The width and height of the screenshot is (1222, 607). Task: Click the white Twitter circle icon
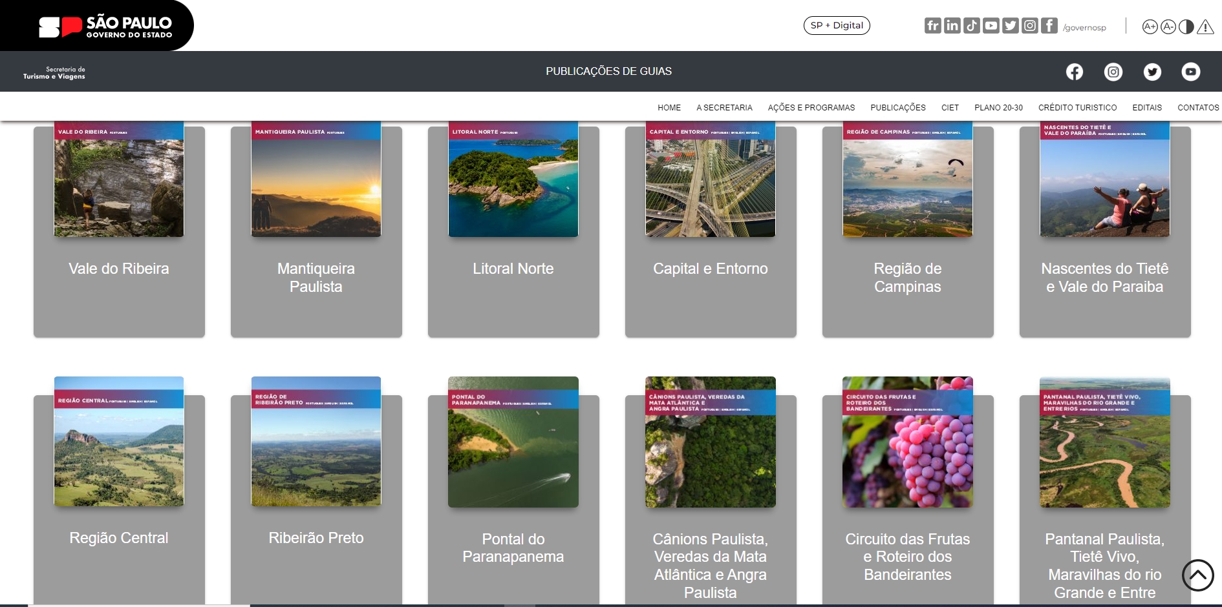point(1152,72)
